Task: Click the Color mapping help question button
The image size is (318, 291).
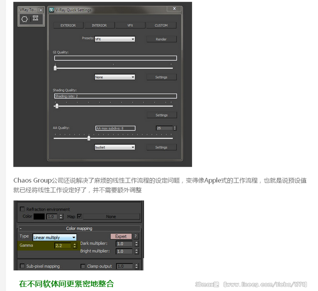Action: pyautogui.click(x=136, y=236)
